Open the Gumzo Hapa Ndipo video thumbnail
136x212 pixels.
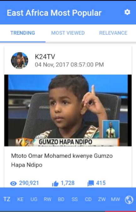pos(68,110)
